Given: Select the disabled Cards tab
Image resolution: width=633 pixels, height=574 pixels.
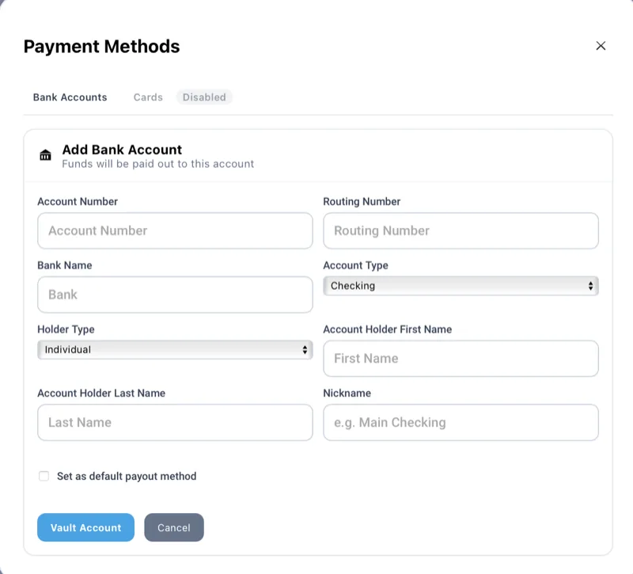Looking at the screenshot, I should pos(147,97).
